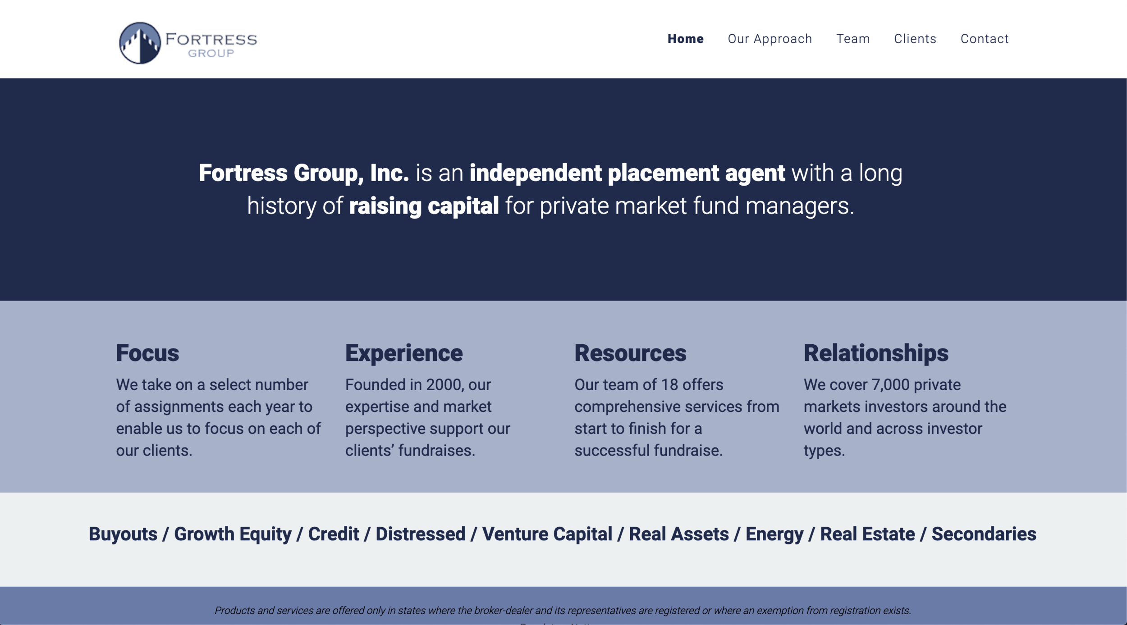Open the Clients nav link
The image size is (1127, 625).
click(915, 39)
